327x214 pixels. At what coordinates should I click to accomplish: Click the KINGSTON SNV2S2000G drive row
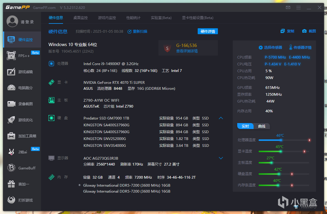coord(146,139)
